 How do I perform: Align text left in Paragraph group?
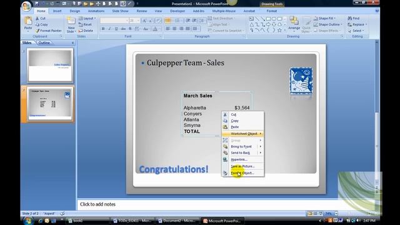[x=168, y=29]
